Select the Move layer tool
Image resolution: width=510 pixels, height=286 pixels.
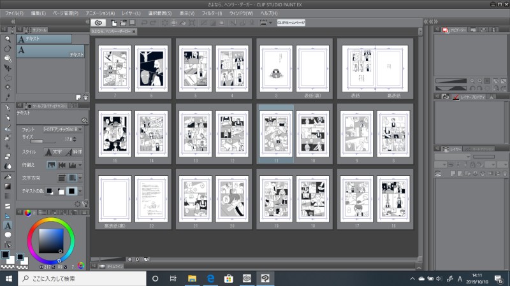coord(8,68)
